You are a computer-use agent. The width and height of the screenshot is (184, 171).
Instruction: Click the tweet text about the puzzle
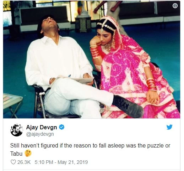(x=90, y=149)
